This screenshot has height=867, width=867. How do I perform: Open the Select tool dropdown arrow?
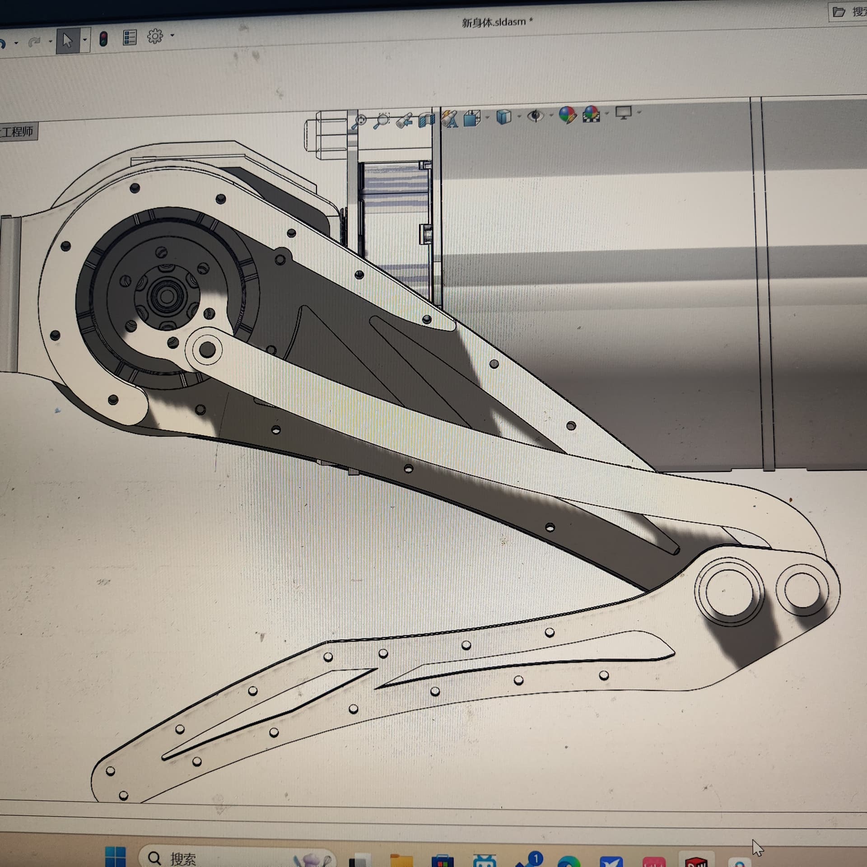click(x=85, y=41)
